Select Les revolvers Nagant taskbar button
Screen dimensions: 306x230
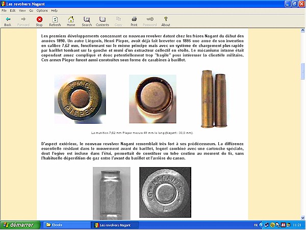(115, 225)
